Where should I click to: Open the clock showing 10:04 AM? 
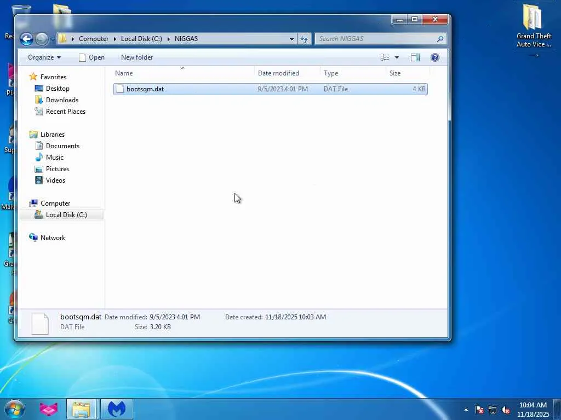(x=533, y=409)
